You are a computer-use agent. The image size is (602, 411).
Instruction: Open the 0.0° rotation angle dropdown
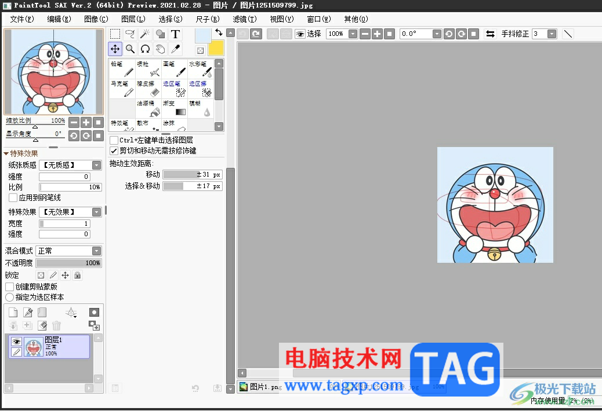tap(437, 34)
